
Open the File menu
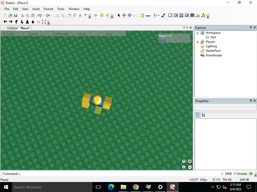click(7, 9)
